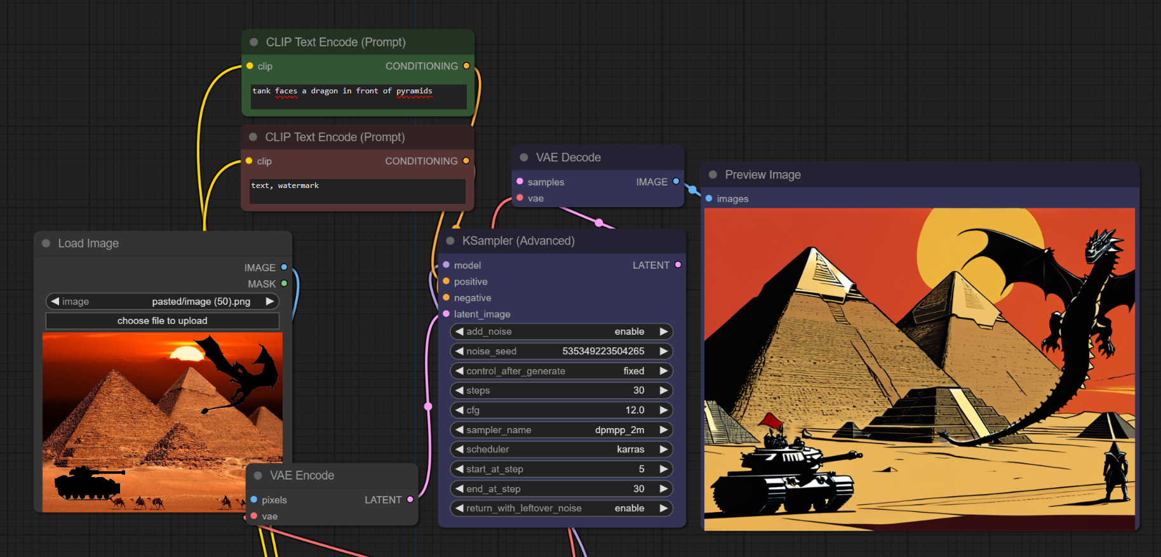Click the IMAGE output port on VAE Decode
The height and width of the screenshot is (557, 1161).
tap(676, 182)
